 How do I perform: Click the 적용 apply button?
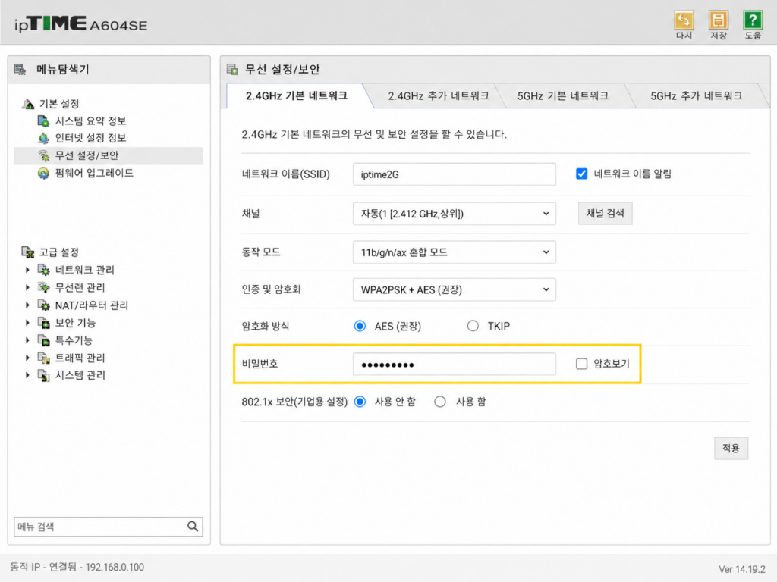pos(731,449)
